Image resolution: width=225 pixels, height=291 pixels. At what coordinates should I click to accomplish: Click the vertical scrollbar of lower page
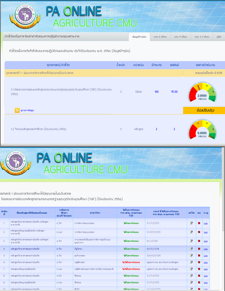click(223, 219)
